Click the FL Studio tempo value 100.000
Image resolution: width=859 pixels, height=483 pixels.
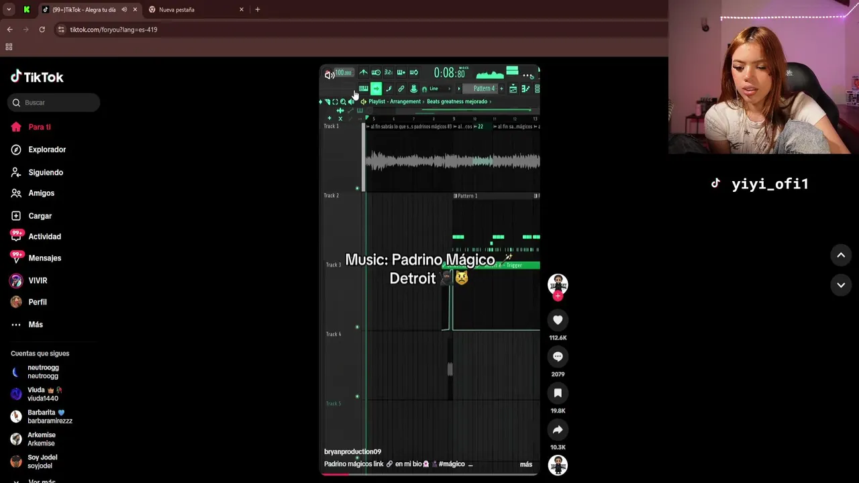click(x=343, y=73)
